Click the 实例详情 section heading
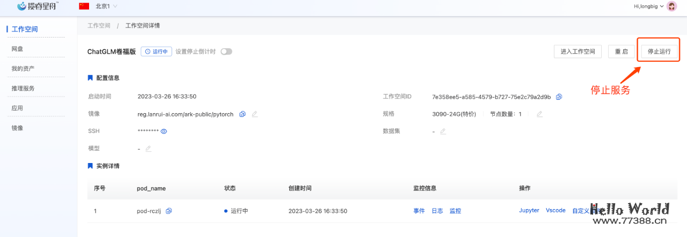The height and width of the screenshot is (237, 687). (x=108, y=166)
